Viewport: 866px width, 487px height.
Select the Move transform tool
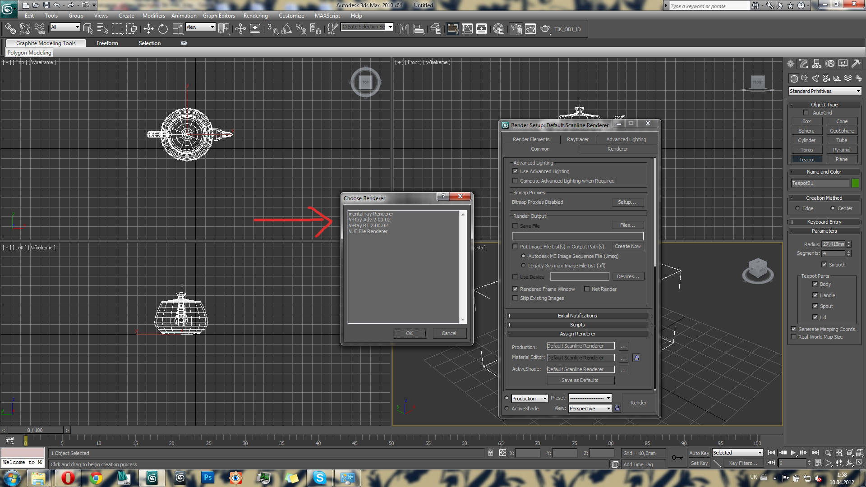[x=148, y=29]
